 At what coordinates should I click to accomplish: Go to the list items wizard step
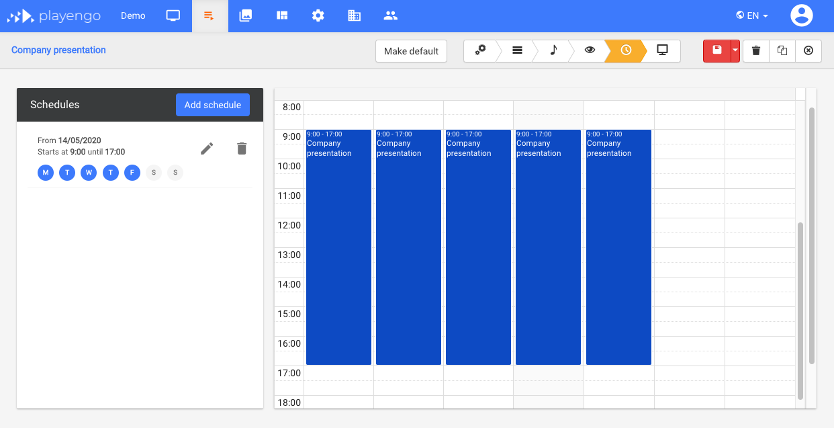(517, 51)
